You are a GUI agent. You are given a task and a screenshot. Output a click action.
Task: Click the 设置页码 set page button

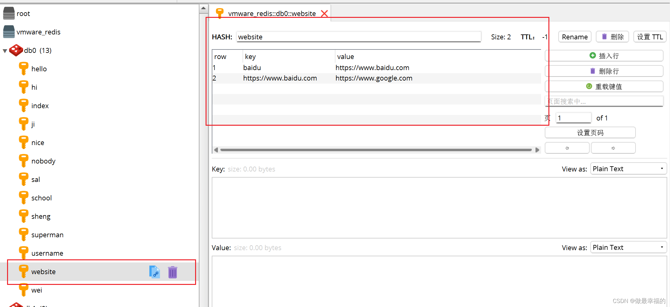[590, 132]
